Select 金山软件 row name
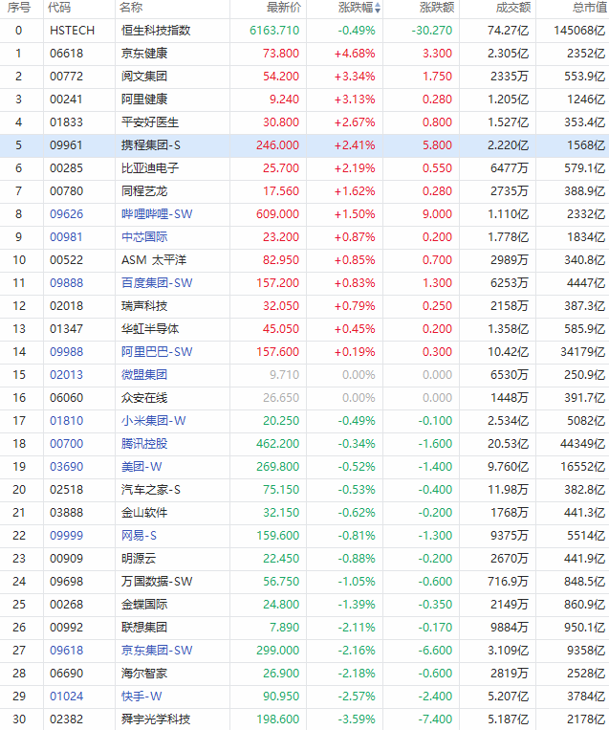The image size is (609, 730). (144, 513)
